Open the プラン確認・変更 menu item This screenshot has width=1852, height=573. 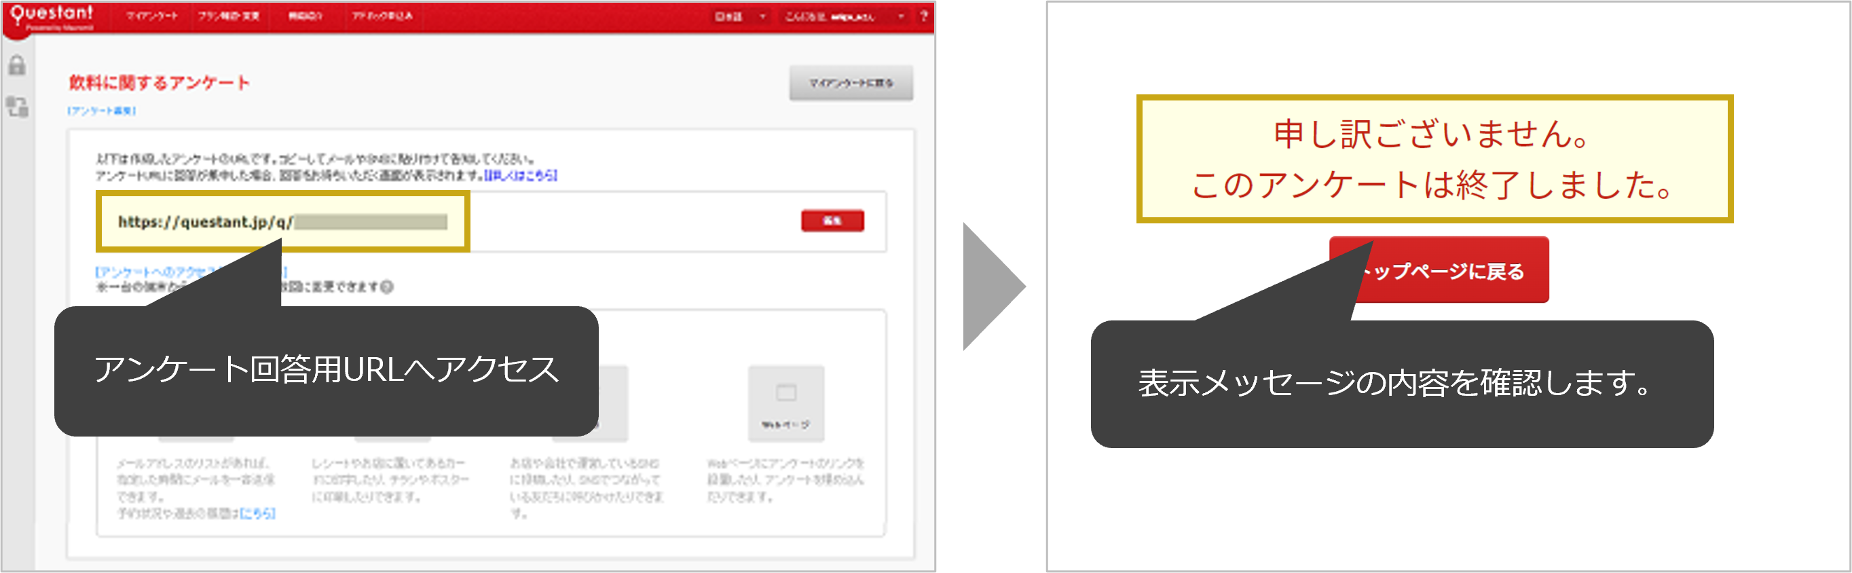[229, 16]
